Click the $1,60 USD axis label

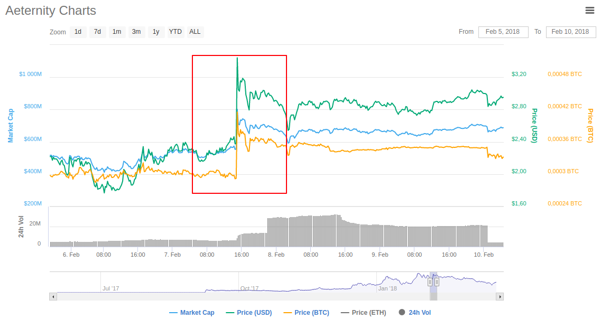pyautogui.click(x=519, y=203)
